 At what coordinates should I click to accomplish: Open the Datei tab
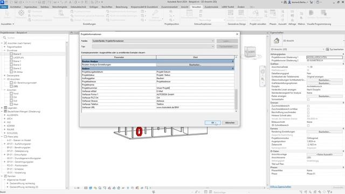(x=4, y=7)
